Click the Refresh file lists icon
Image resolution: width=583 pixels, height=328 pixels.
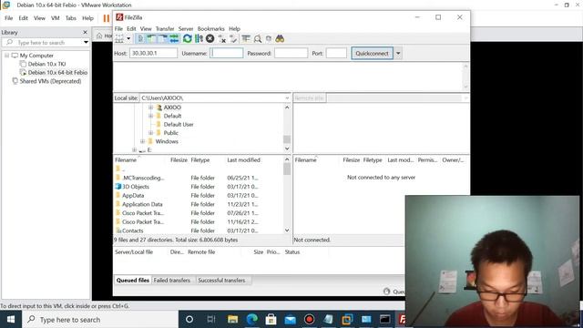coord(188,38)
